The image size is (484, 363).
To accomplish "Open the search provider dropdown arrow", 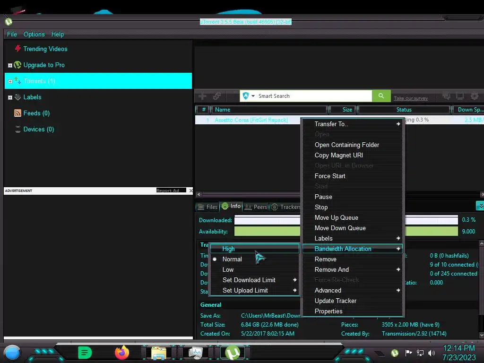I will (x=253, y=96).
